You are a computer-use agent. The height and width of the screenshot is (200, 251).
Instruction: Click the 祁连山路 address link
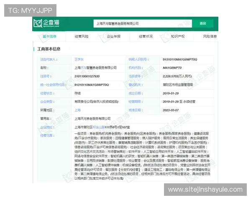point(99,127)
